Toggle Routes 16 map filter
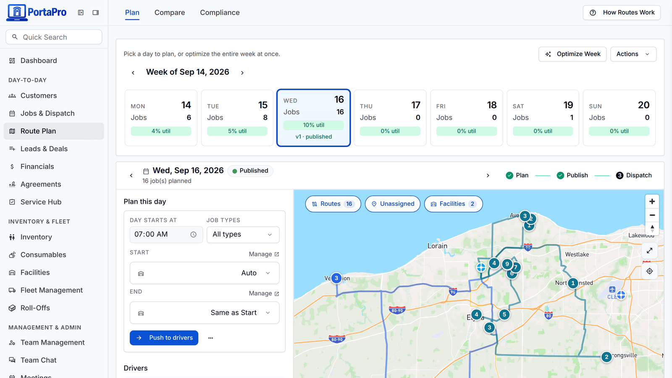This screenshot has width=672, height=378. [x=333, y=204]
